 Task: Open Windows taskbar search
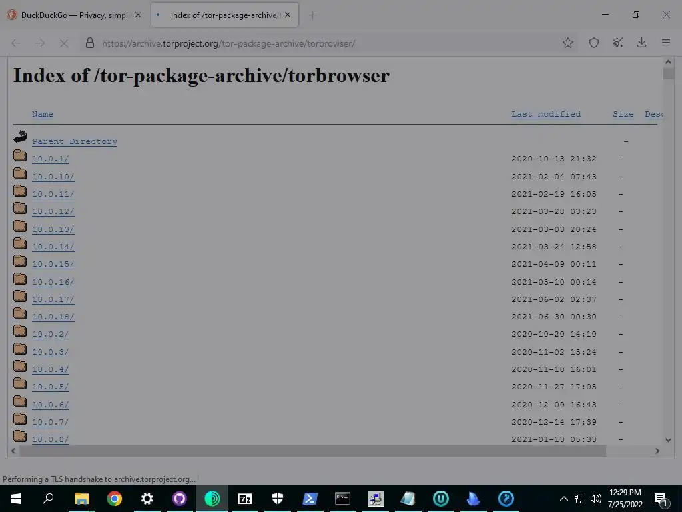pos(48,499)
